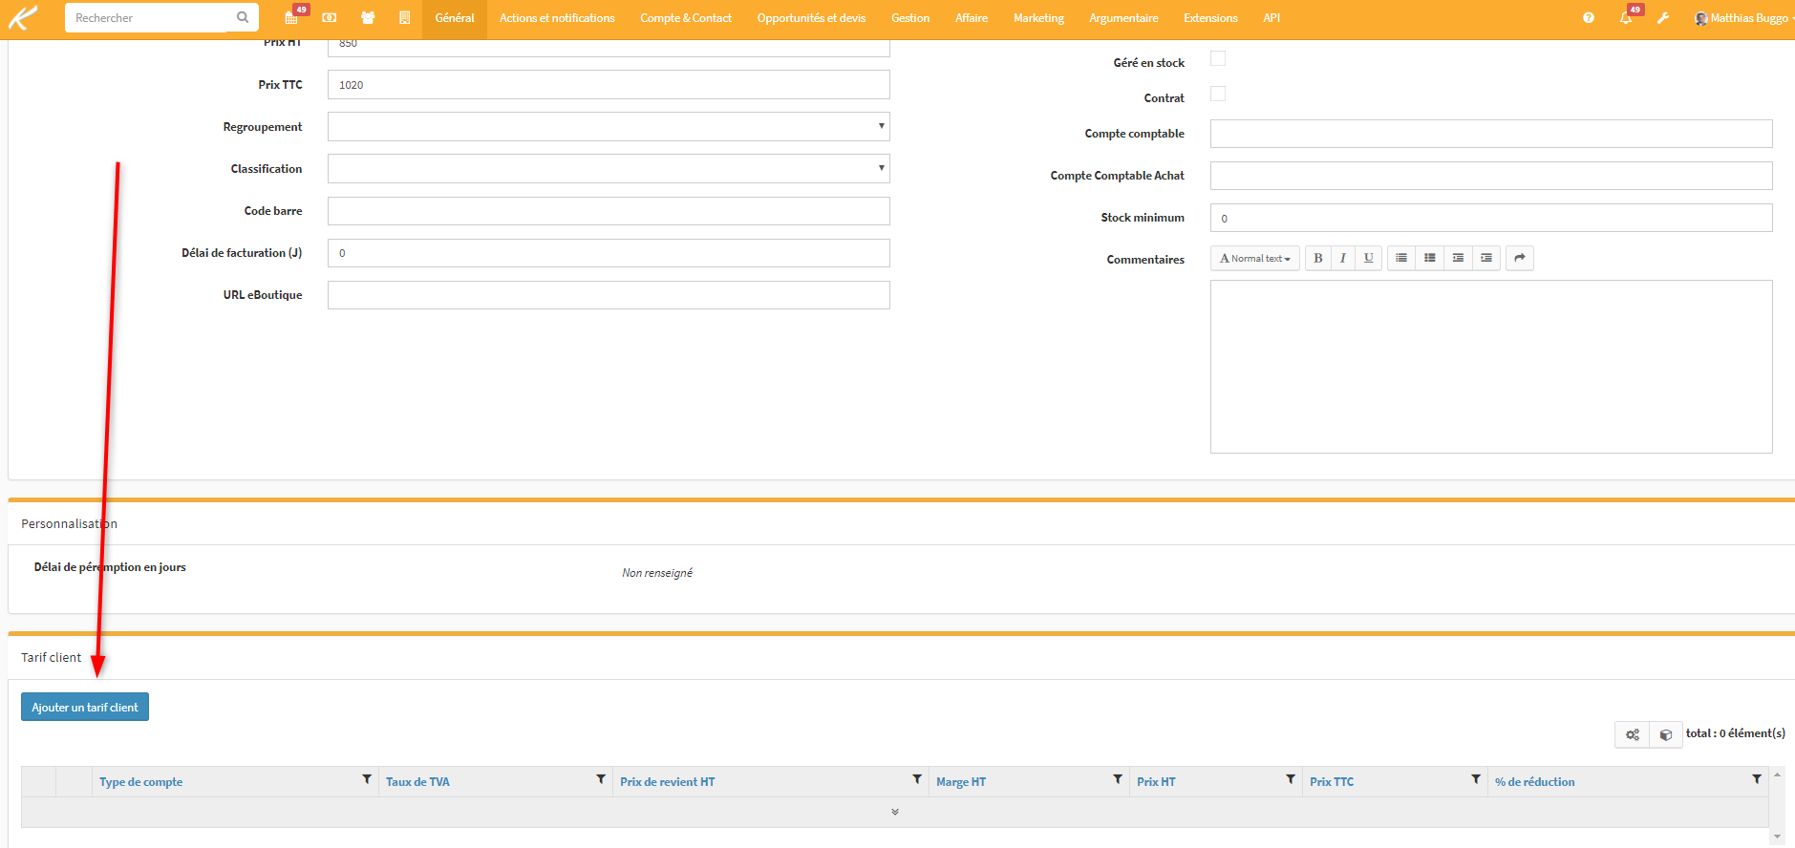Sort by Taux de TVA header
The height and width of the screenshot is (848, 1795).
tap(417, 781)
